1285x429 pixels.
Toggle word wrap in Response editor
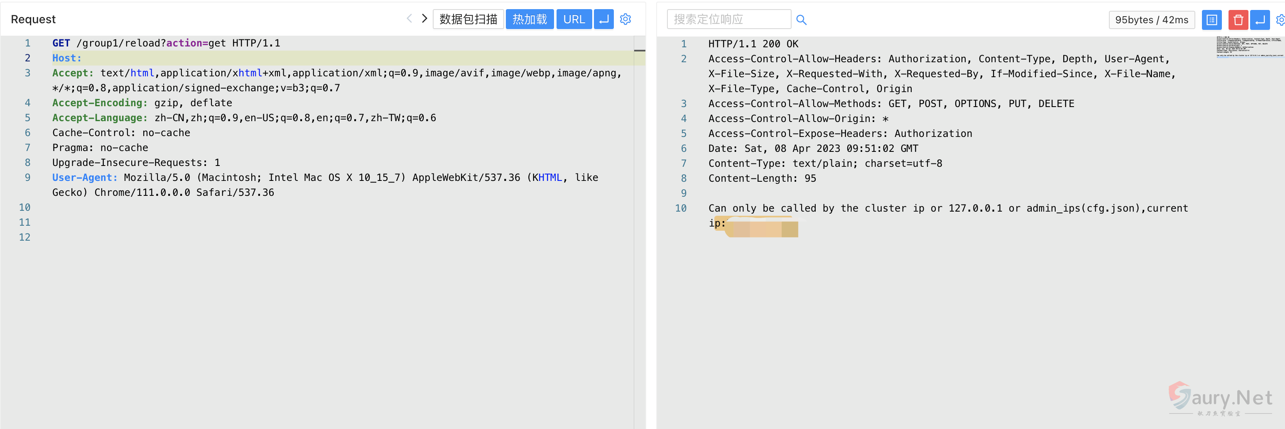pos(1260,20)
